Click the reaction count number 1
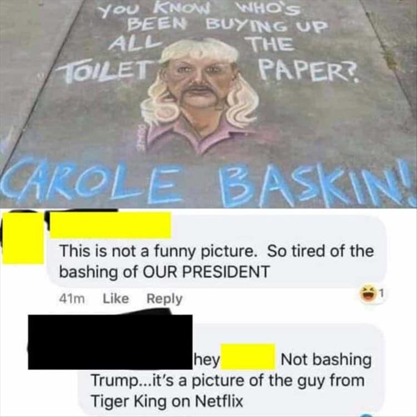This screenshot has width=417, height=417. pyautogui.click(x=381, y=294)
